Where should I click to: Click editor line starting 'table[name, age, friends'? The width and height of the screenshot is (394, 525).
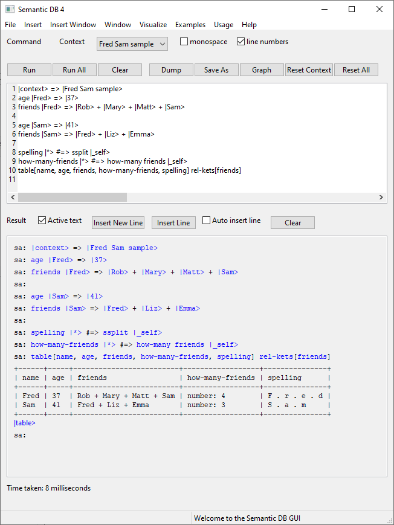pos(129,170)
